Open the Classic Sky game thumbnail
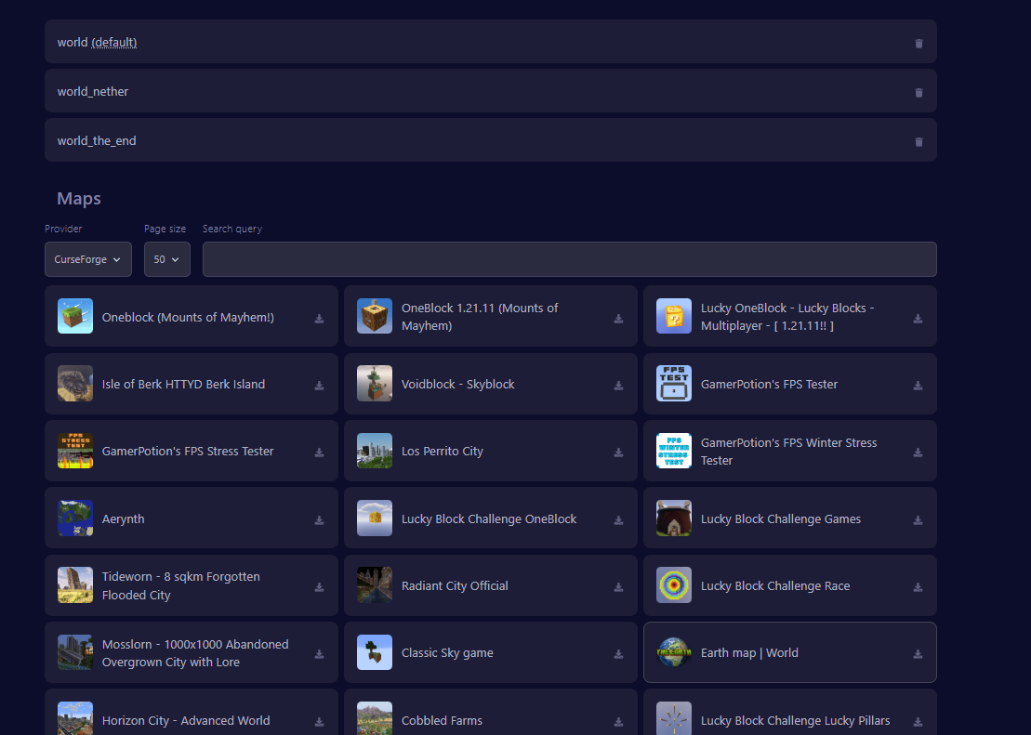The height and width of the screenshot is (735, 1031). [375, 652]
